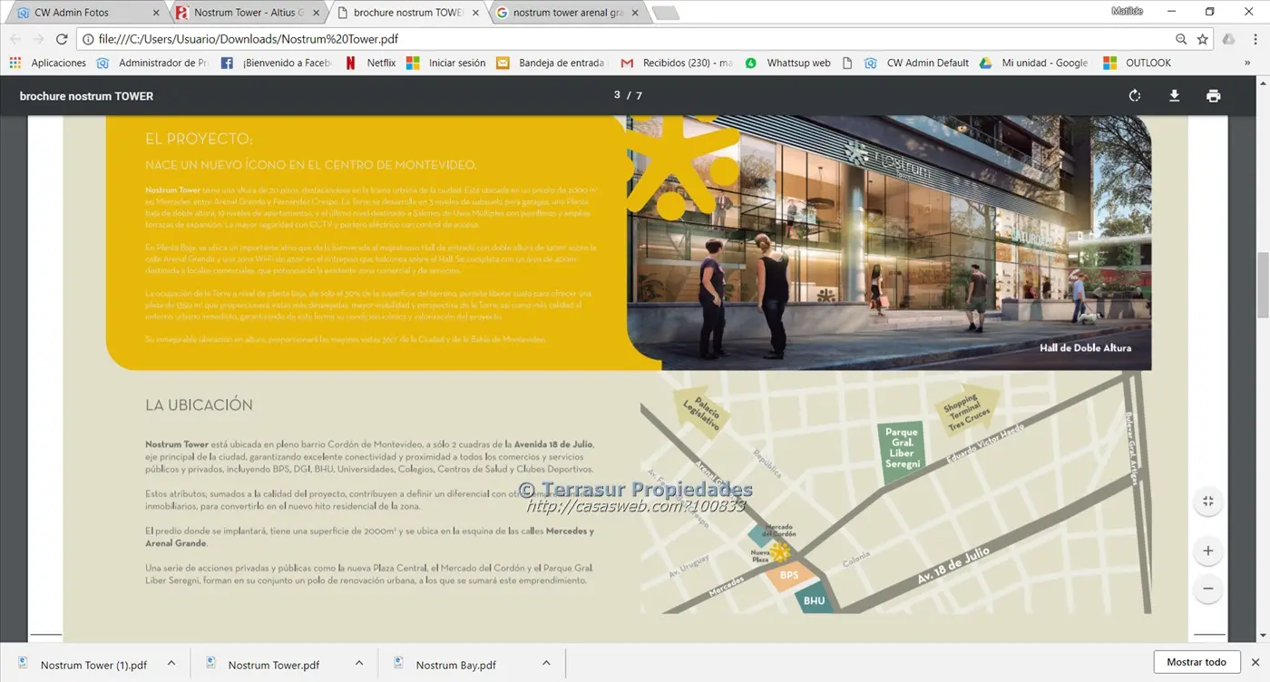Click the vertical scrollbar up arrow
Screen dimensions: 1270x682
(x=1262, y=83)
